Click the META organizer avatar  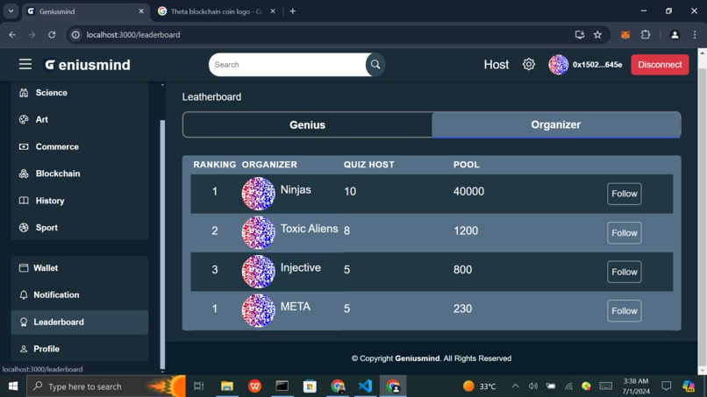coord(259,311)
